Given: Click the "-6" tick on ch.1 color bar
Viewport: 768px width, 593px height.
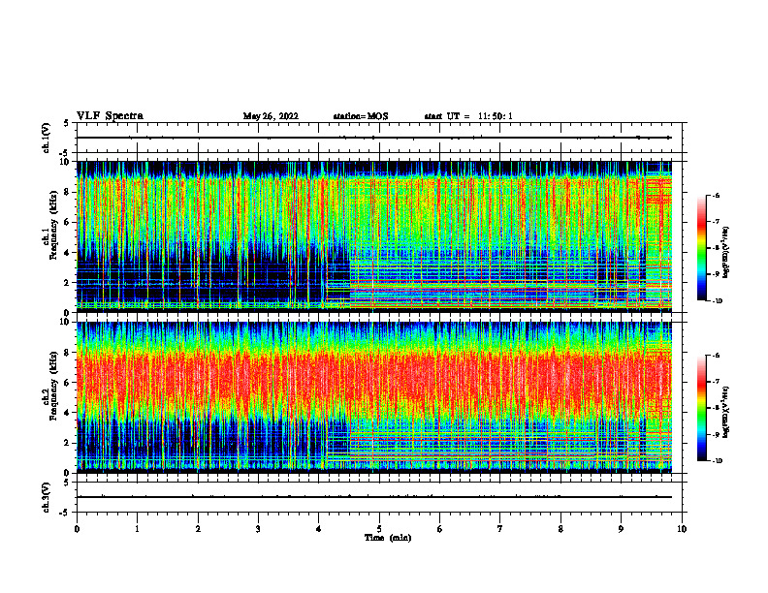Looking at the screenshot, I should pos(717,195).
